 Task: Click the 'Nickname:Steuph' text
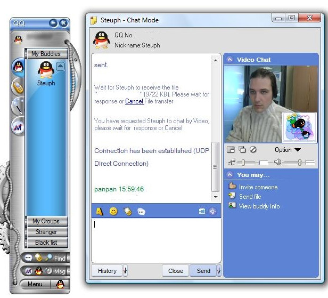coord(137,45)
